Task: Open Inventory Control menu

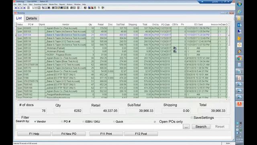Action: 41,4
